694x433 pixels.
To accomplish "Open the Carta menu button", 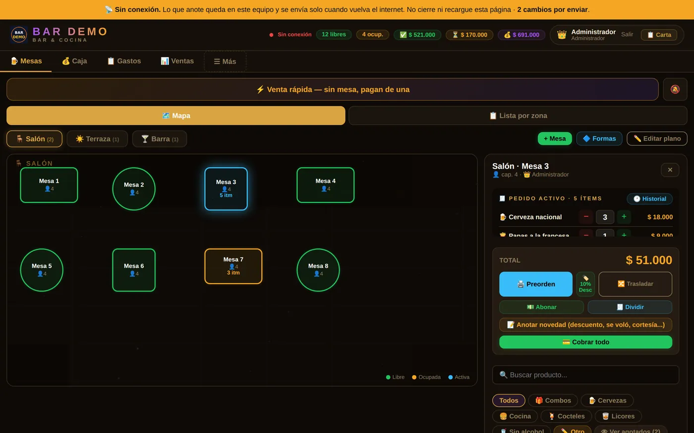I will coord(659,35).
